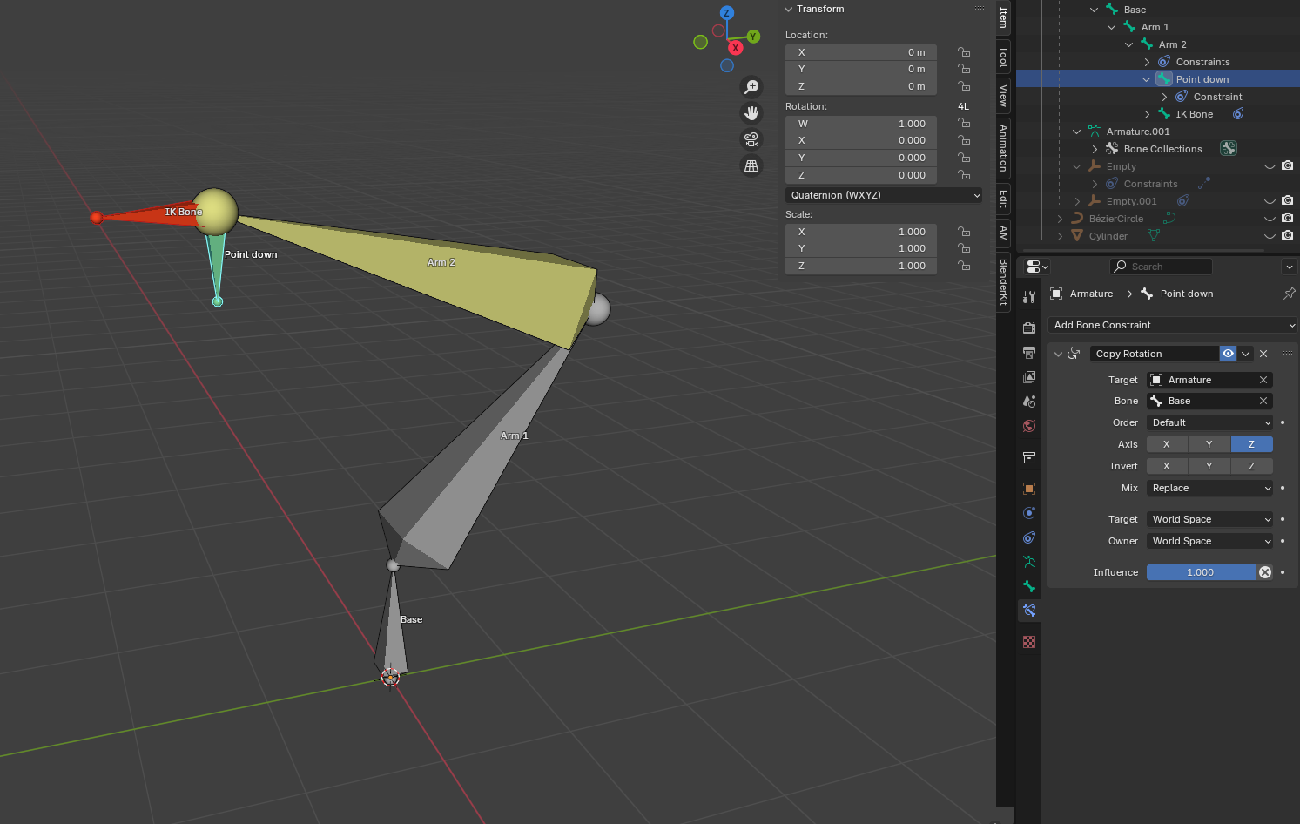This screenshot has width=1300, height=824.
Task: Open the Quaternion (WXYZ) rotation mode dropdown
Action: click(x=884, y=195)
